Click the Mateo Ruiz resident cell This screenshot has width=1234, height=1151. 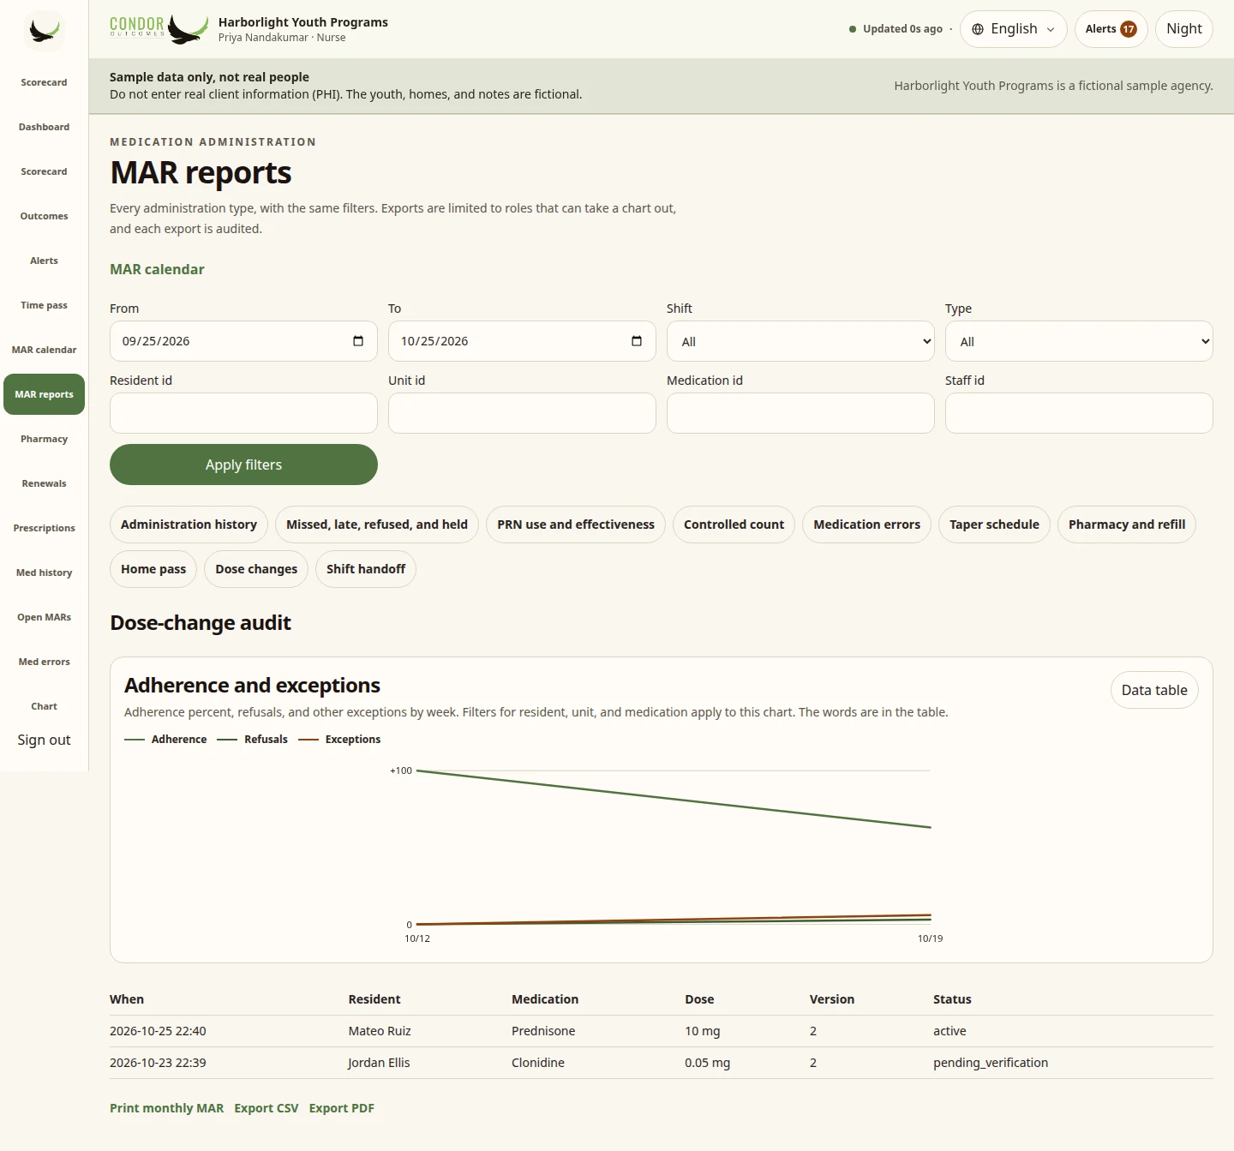click(380, 1031)
